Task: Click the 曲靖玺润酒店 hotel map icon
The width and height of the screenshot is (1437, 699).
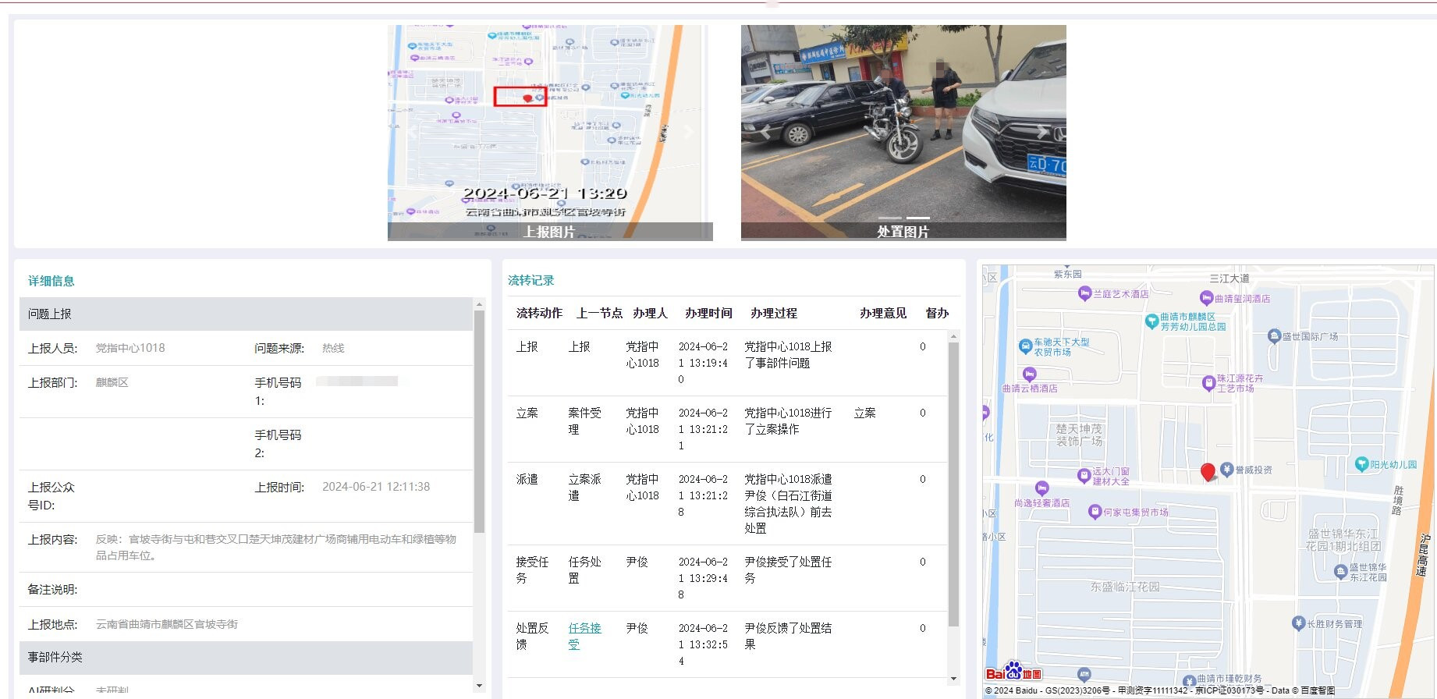Action: 1206,298
